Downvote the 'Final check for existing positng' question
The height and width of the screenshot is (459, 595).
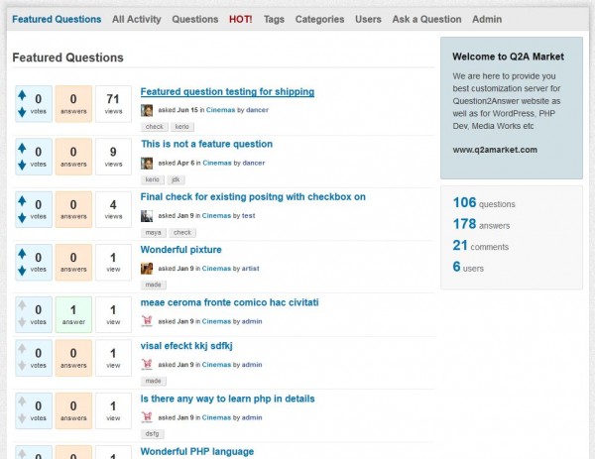tap(23, 217)
